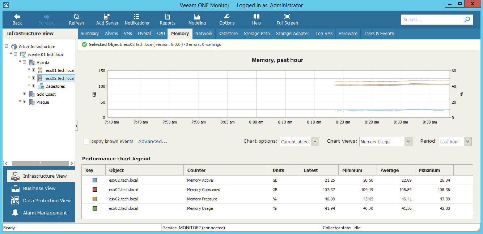The width and height of the screenshot is (483, 234).
Task: Enable the Display known events checkbox
Action: pos(86,142)
